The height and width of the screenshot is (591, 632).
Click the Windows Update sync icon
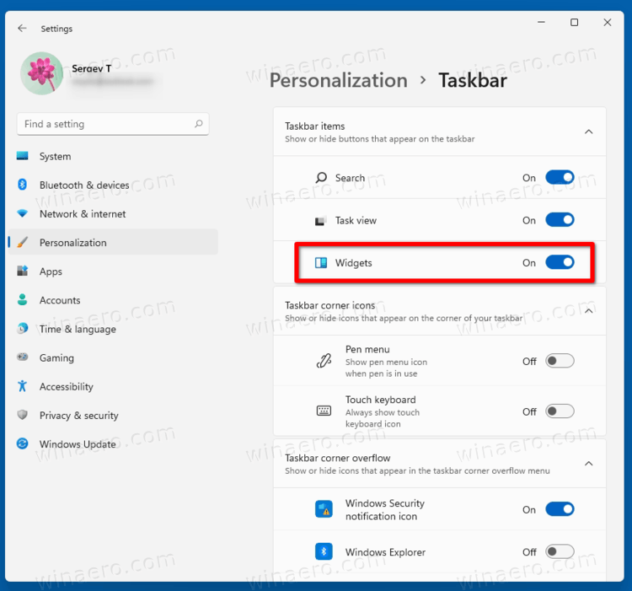point(23,443)
